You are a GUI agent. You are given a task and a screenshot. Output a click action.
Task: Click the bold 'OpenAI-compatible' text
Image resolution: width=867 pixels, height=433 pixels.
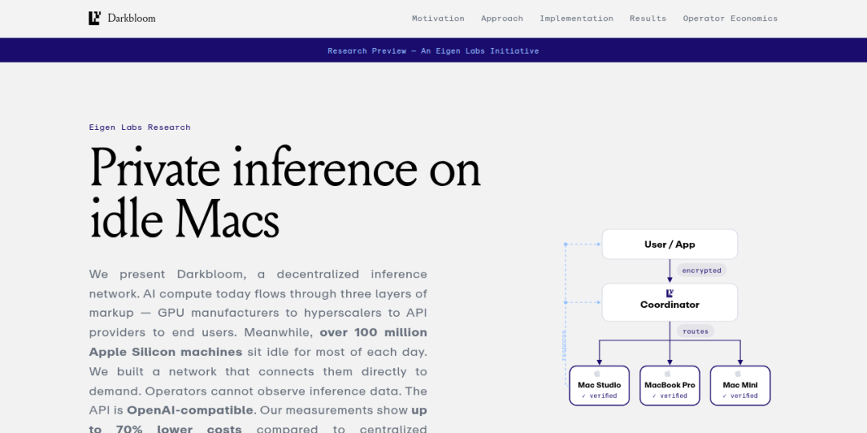189,411
